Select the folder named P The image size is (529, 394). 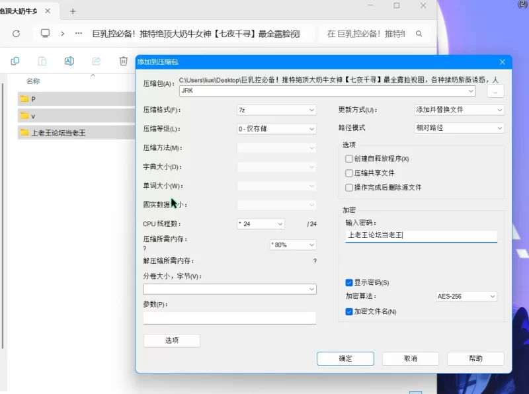pos(33,99)
